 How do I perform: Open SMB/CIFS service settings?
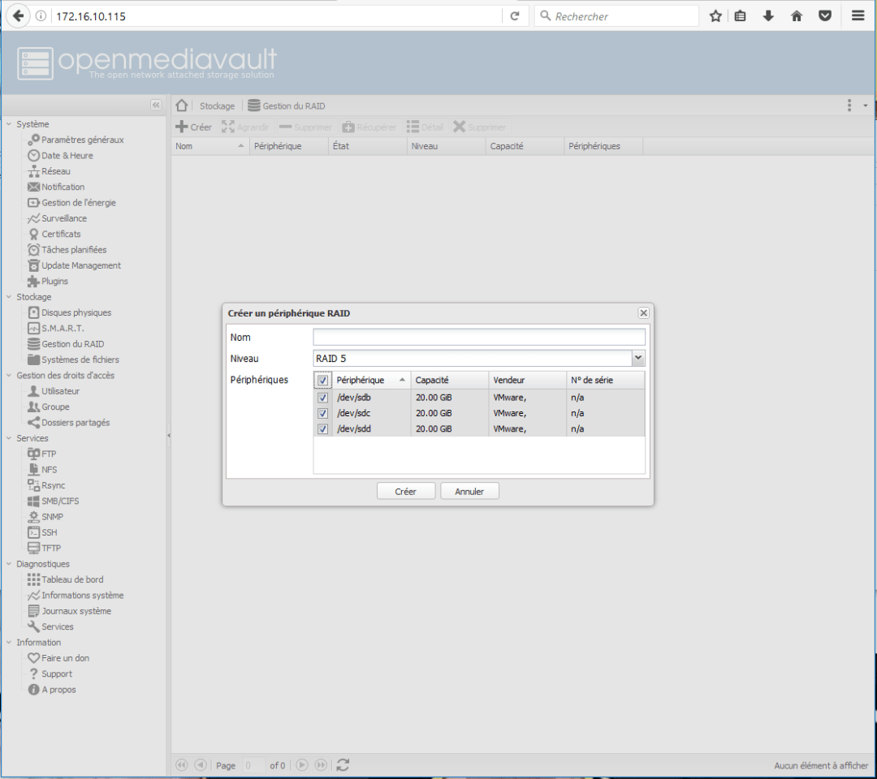click(60, 501)
